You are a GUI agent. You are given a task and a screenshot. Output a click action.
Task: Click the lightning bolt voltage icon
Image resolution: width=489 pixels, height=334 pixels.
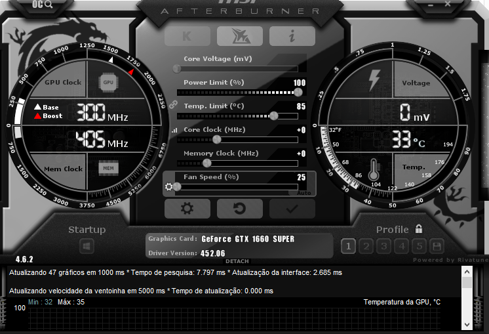tap(374, 79)
